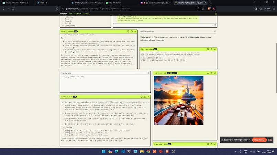Screen dimensions: 277x155
Task: Click the PartyRock user avatar icon
Action: point(216,14)
